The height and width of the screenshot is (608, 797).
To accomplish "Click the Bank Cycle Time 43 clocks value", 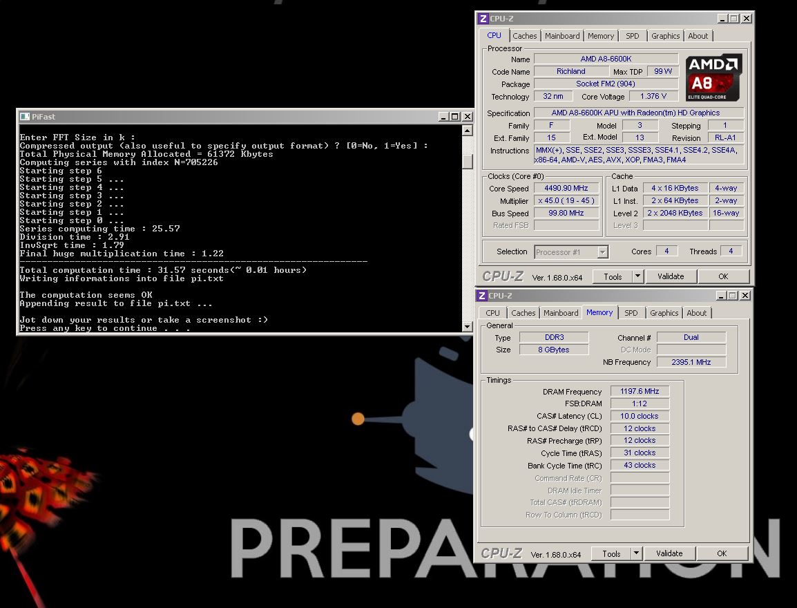I will (640, 465).
